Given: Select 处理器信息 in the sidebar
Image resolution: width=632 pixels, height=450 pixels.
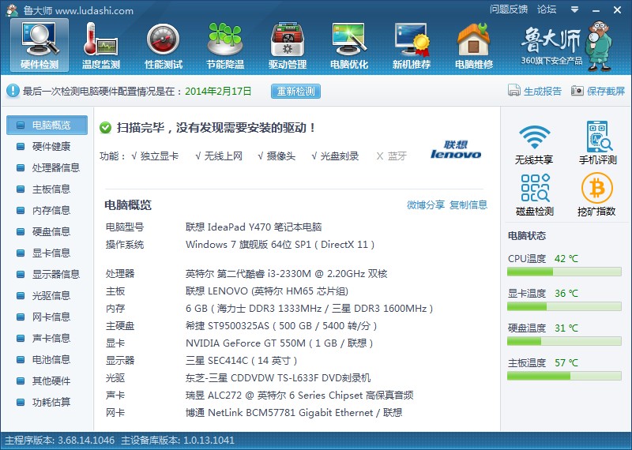Looking at the screenshot, I should (47, 168).
